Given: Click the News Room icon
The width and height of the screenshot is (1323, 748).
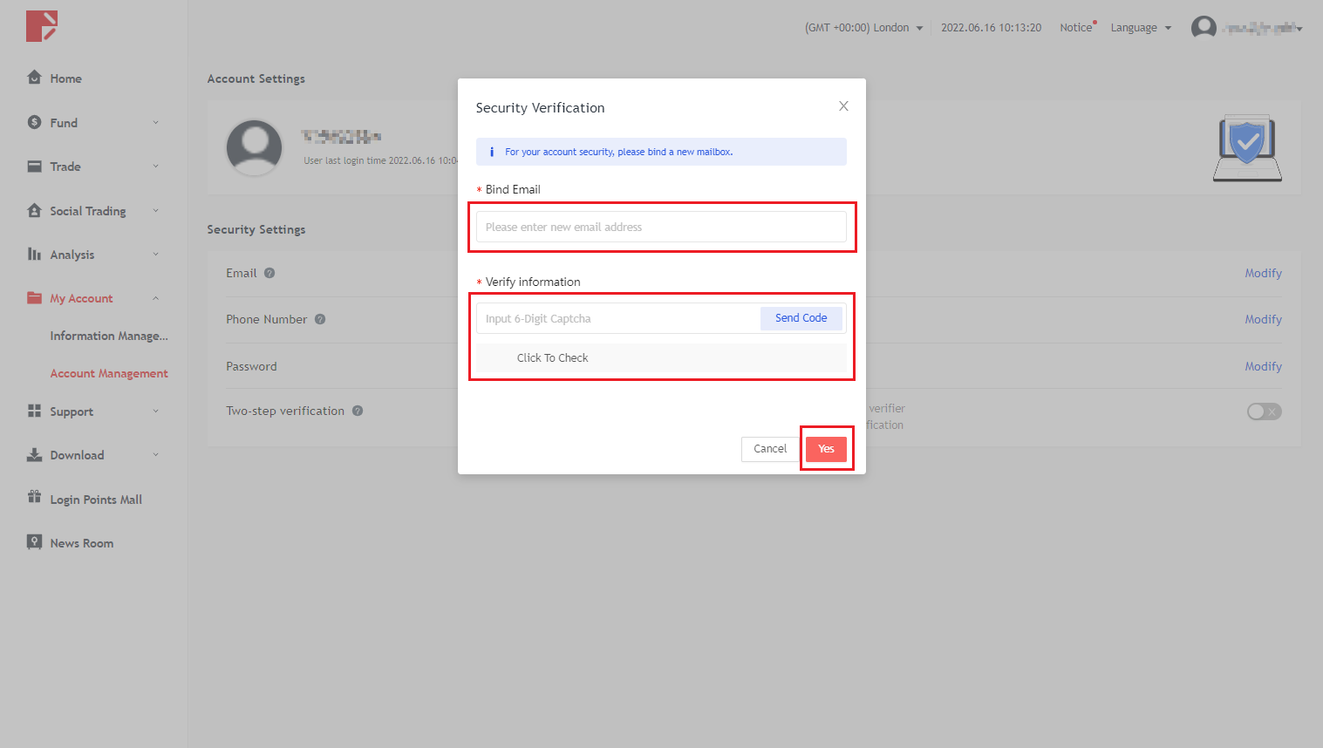Looking at the screenshot, I should [x=34, y=542].
